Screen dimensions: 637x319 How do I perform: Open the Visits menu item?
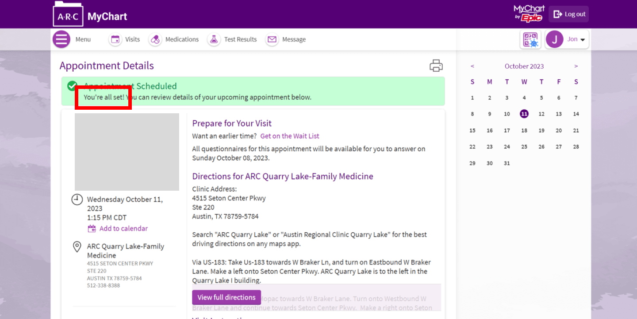point(132,39)
